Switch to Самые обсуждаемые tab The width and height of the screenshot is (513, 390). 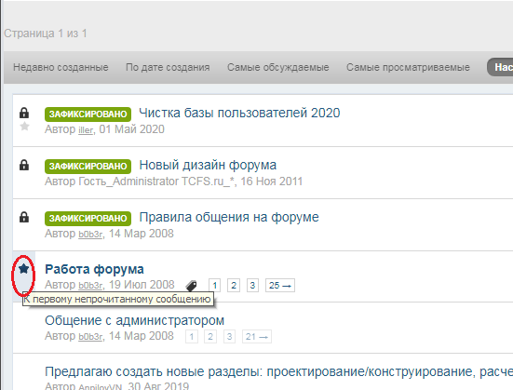pyautogui.click(x=278, y=67)
